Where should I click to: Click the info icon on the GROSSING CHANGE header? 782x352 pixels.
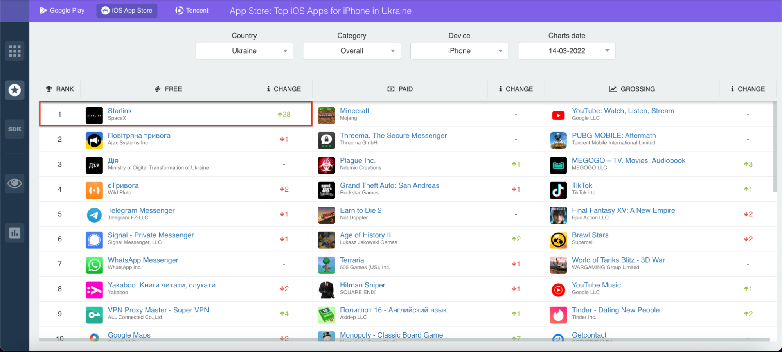click(x=732, y=89)
